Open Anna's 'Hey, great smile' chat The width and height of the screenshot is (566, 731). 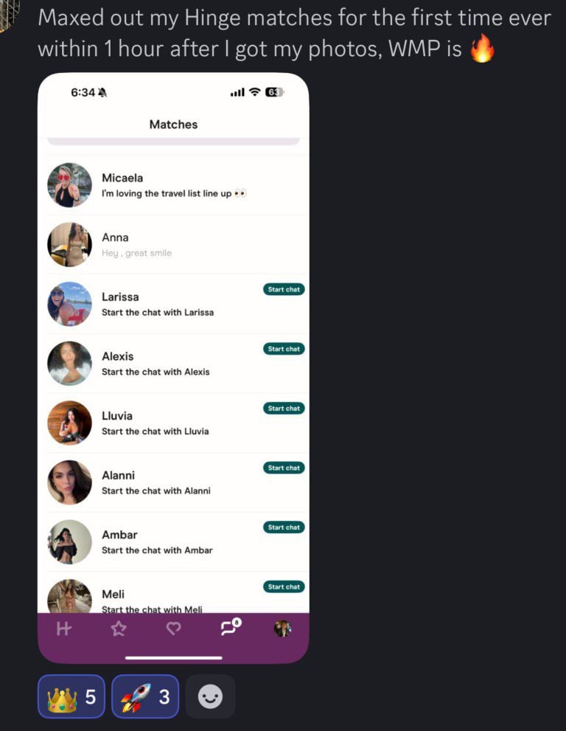(177, 244)
